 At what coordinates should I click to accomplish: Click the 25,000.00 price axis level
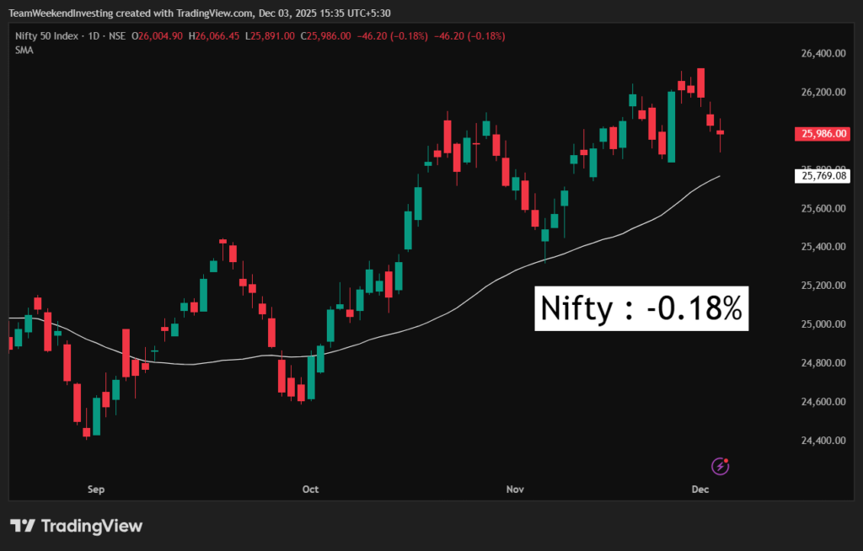tap(823, 324)
